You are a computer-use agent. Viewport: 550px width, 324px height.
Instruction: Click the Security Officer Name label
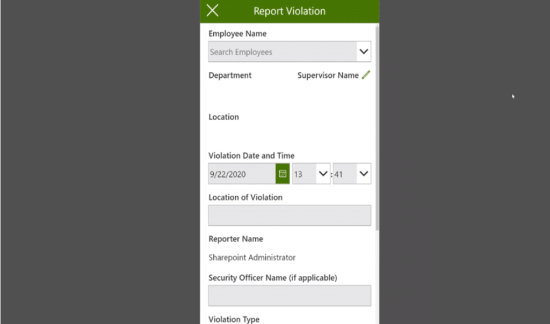pyautogui.click(x=272, y=278)
